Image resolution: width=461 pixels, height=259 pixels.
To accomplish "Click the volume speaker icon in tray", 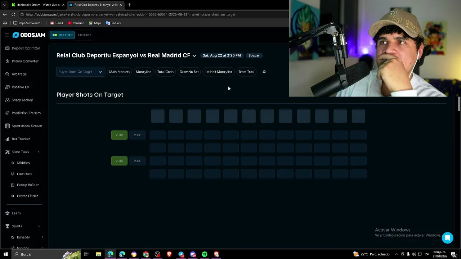I will (414, 254).
